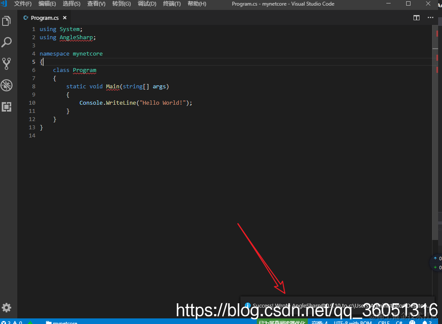The width and height of the screenshot is (442, 324).
Task: Open the feedback smiley in the status bar
Action: tap(412, 322)
